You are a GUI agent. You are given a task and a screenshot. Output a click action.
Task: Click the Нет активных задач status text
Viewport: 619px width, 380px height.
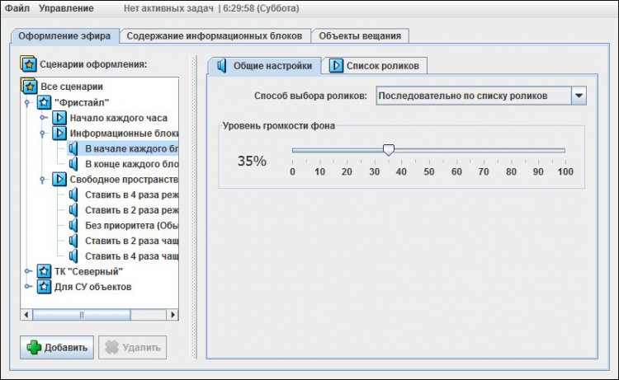point(168,8)
